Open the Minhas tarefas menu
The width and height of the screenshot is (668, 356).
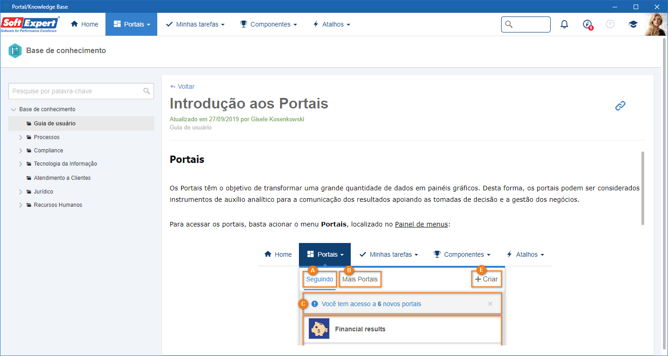pos(195,24)
